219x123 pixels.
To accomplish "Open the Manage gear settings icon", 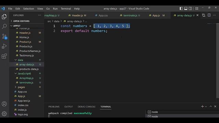I will (4, 114).
